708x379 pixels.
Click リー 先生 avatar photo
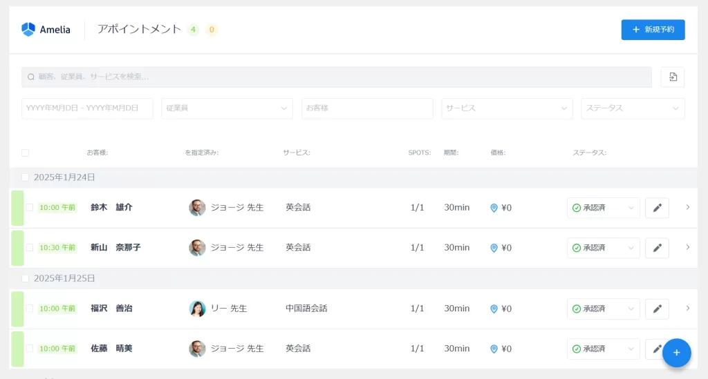[x=197, y=309]
